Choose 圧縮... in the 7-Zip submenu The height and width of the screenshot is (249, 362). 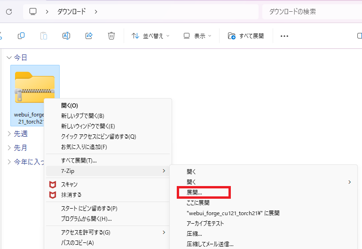(263, 234)
